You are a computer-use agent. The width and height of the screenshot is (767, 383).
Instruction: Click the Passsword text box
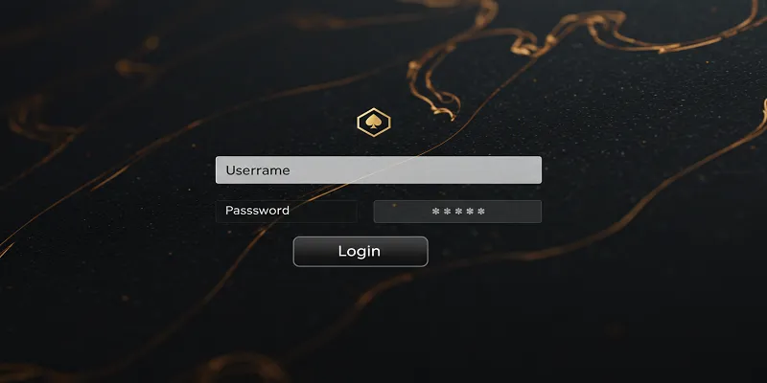286,211
